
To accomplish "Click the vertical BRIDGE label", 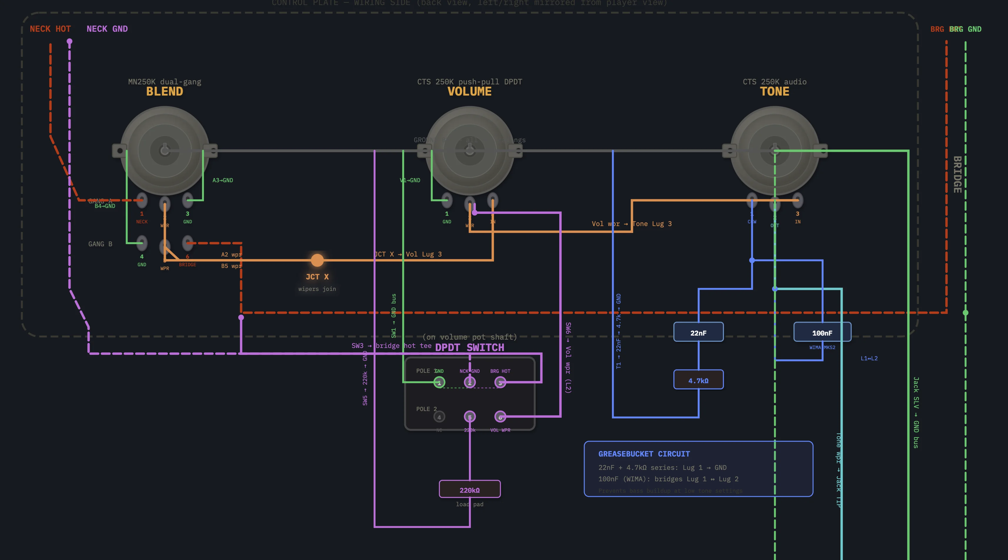I will point(957,175).
